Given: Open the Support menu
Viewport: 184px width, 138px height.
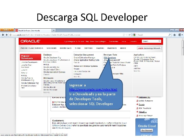Looking at the screenshot, I should pyautogui.click(x=88, y=48).
